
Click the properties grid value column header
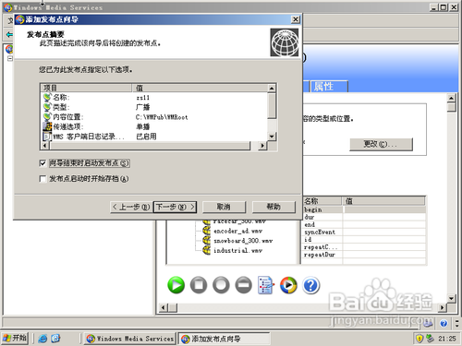[383, 201]
